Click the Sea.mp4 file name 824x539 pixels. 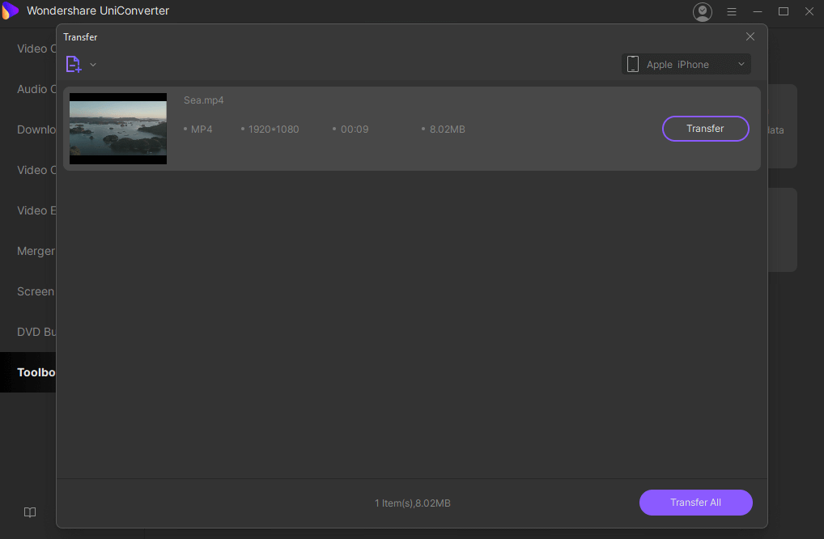203,100
